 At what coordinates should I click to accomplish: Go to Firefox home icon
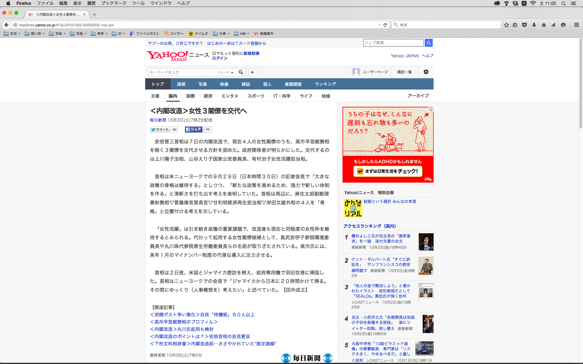(x=544, y=25)
